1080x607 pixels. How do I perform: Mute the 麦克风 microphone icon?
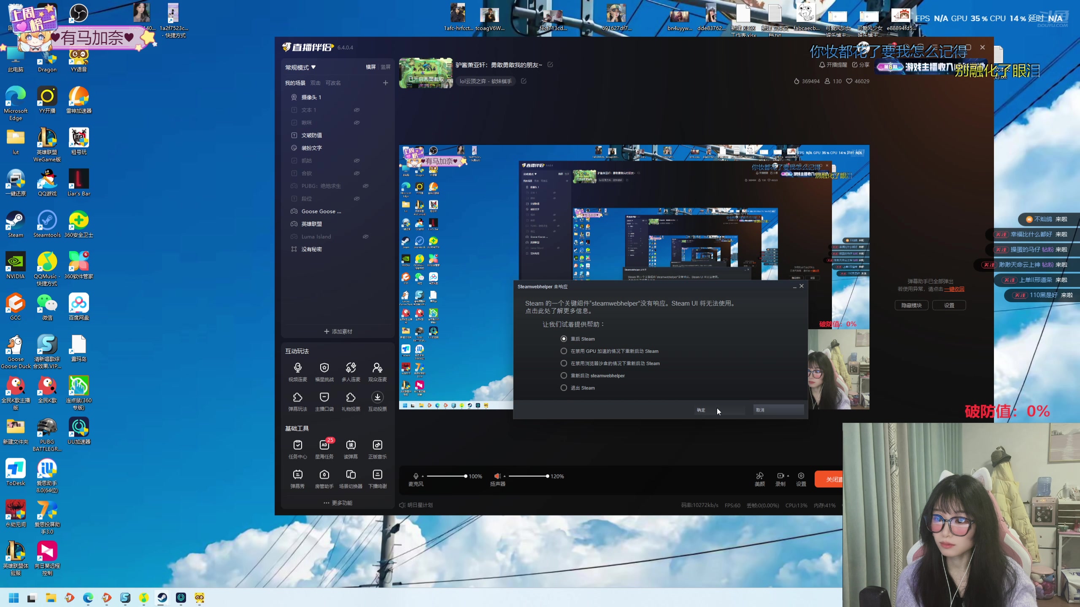(x=416, y=476)
